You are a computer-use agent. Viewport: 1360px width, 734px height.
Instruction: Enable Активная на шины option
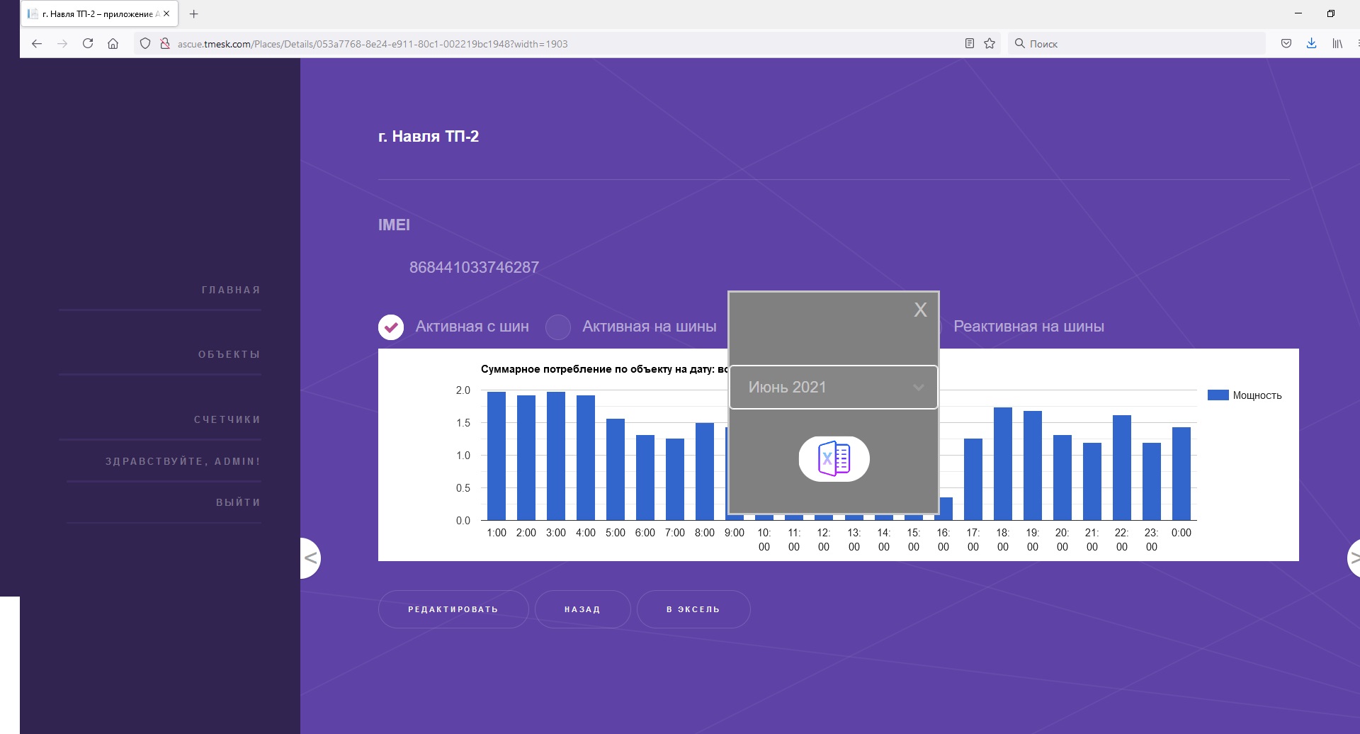coord(558,327)
